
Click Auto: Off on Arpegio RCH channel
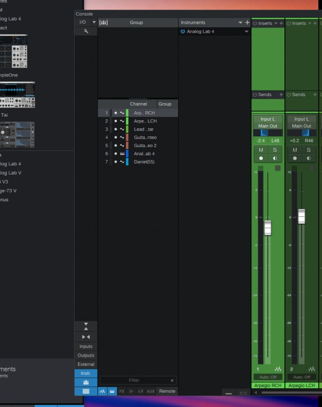coord(268,377)
